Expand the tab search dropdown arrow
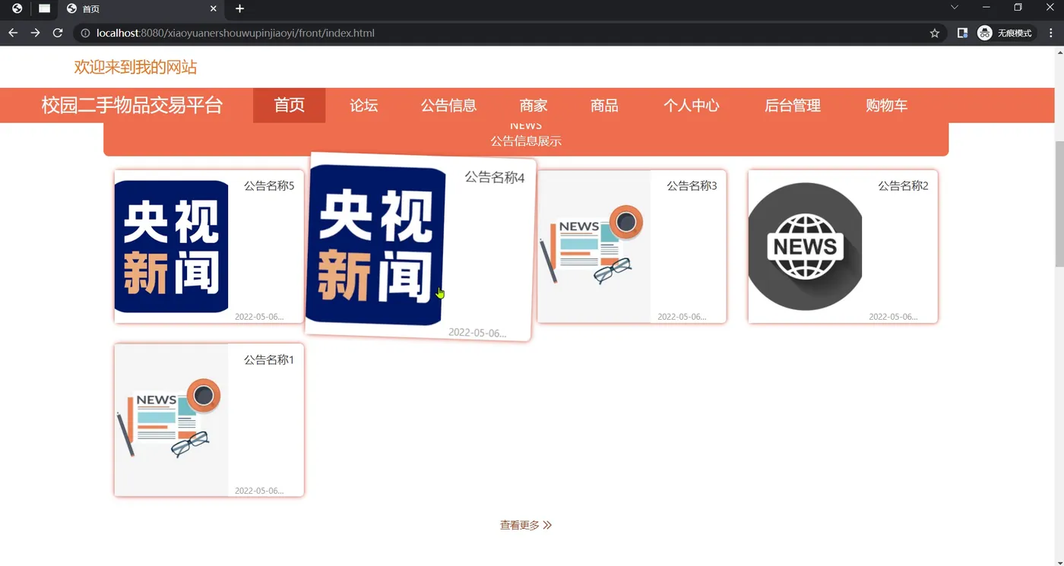Screen dimensions: 1064x566 (x=955, y=8)
